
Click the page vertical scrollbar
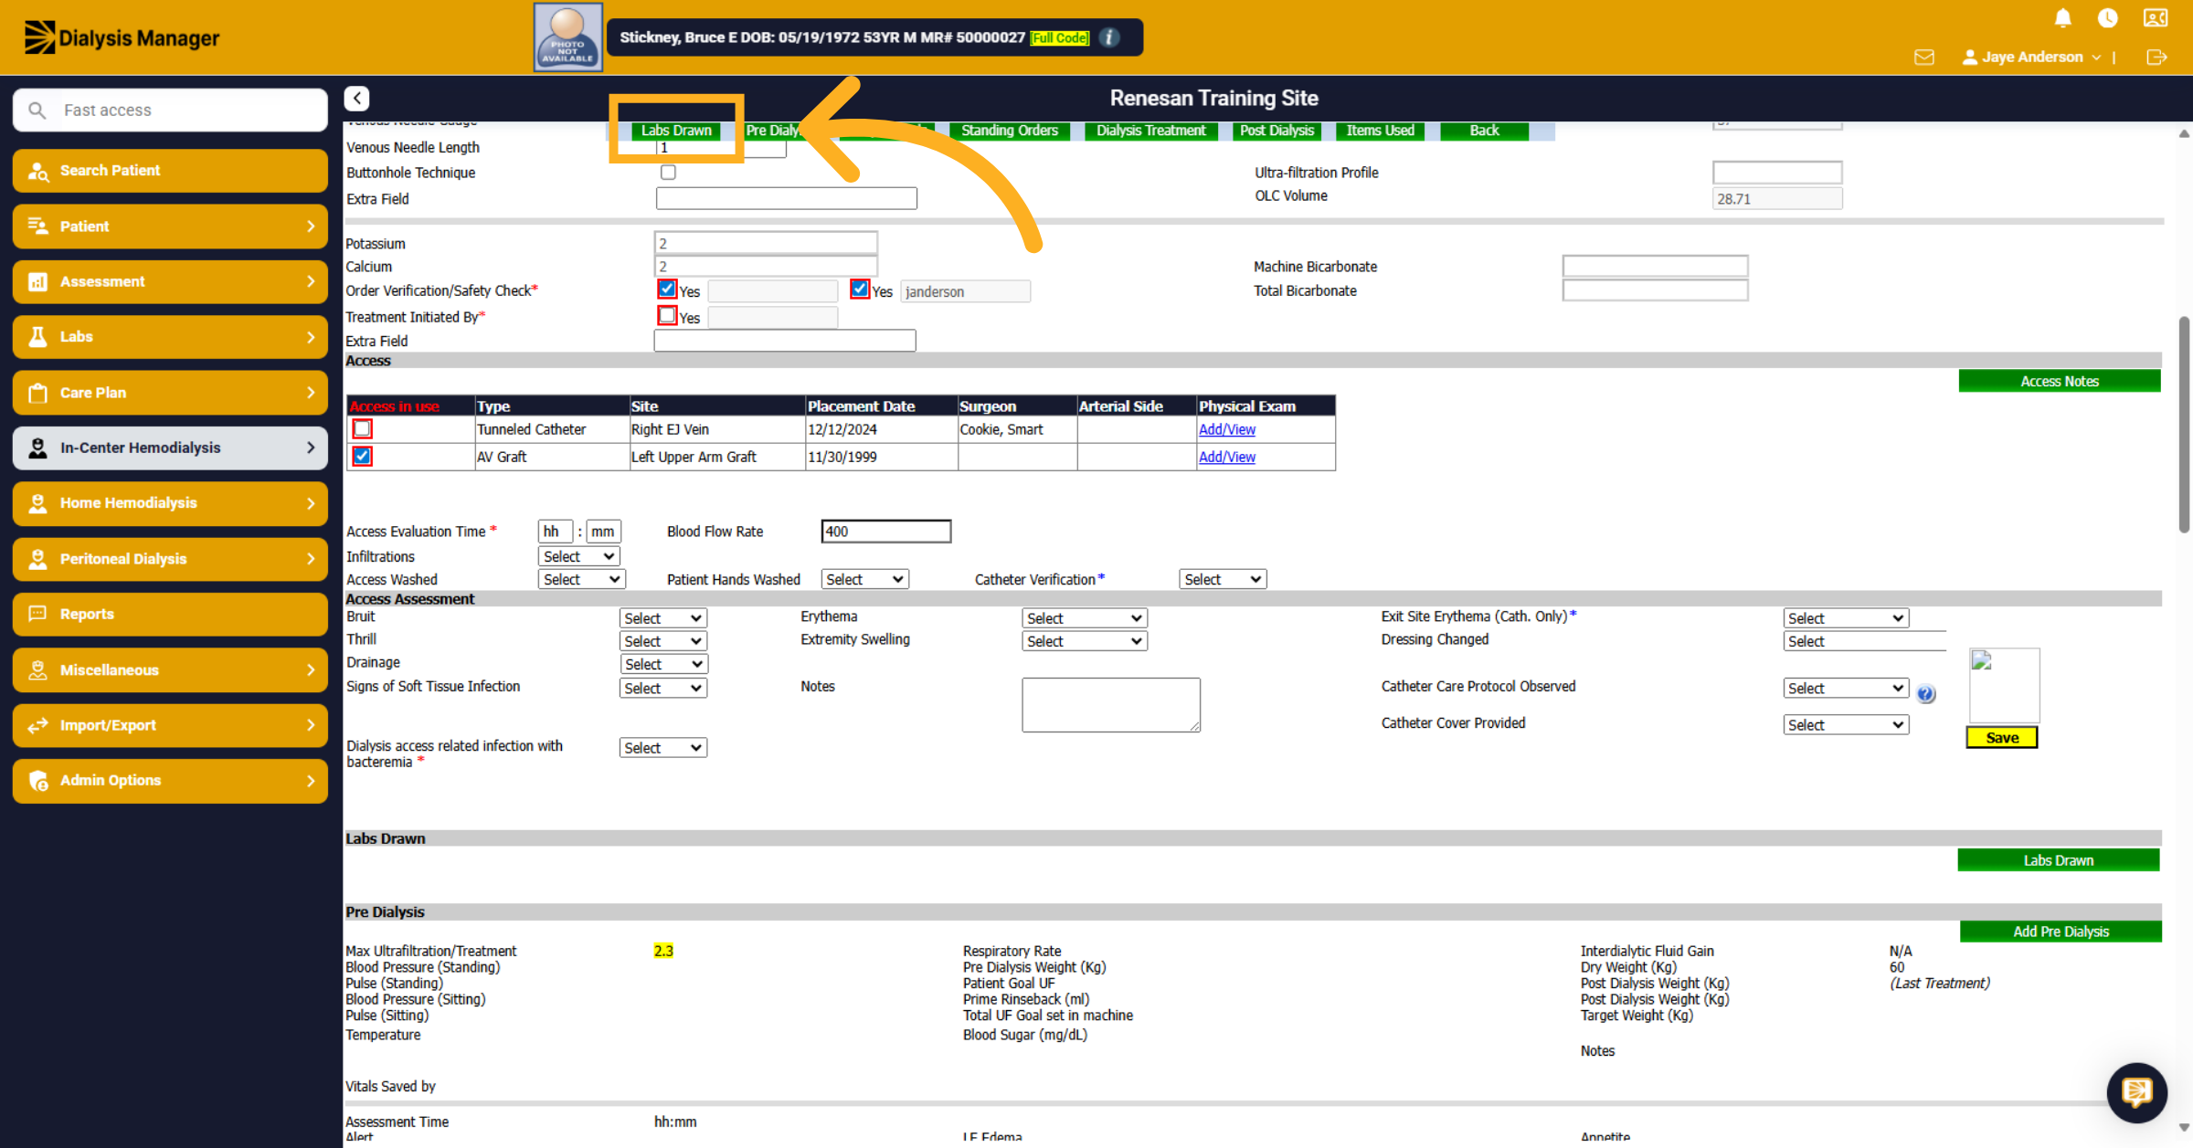pos(2184,425)
